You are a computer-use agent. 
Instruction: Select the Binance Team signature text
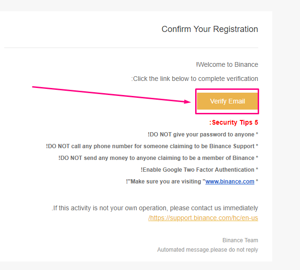(x=240, y=240)
